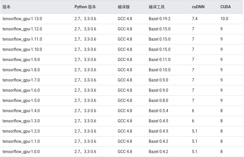Click the Bazel 0.10.0 cell
The image size is (244, 157).
(x=160, y=70)
